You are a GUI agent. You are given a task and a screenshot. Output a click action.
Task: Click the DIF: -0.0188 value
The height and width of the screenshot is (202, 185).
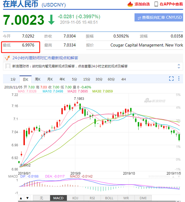30,176
